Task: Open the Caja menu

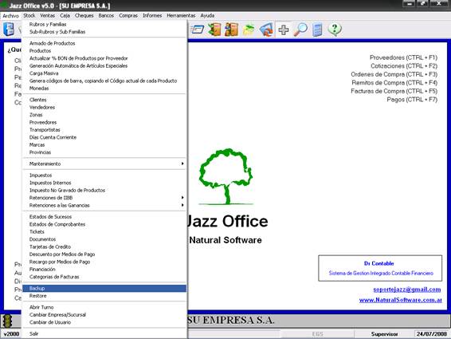Action: click(x=65, y=15)
